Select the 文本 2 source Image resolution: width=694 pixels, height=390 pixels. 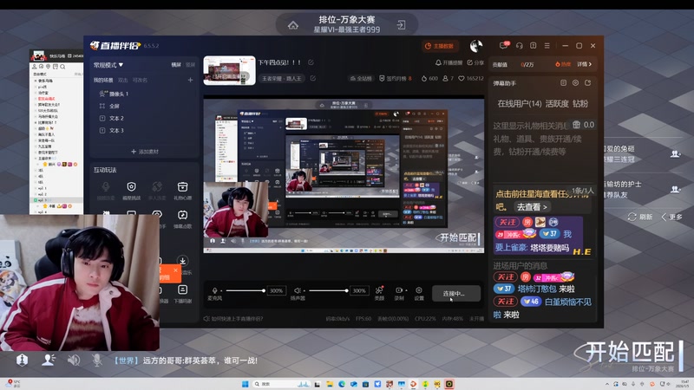pos(112,118)
